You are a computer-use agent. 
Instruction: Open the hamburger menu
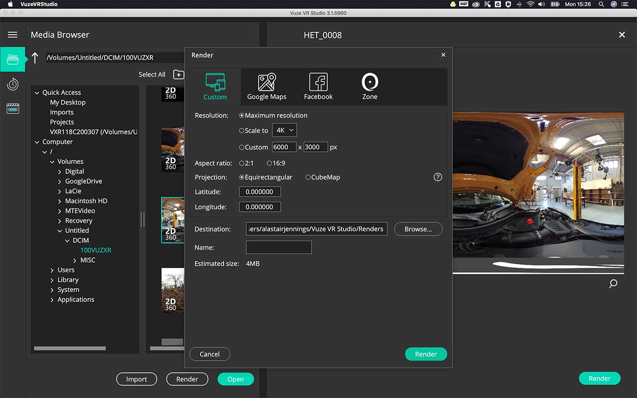click(x=12, y=35)
